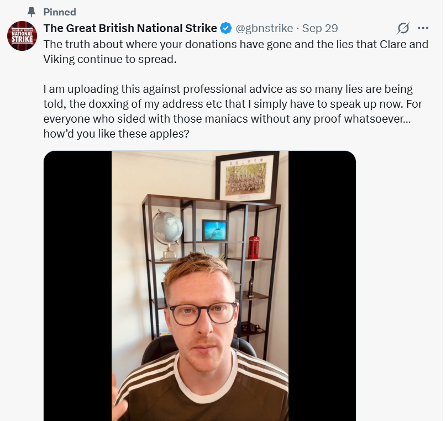Click the small blue picture frame on the shelf
This screenshot has width=446, height=421.
tap(214, 230)
